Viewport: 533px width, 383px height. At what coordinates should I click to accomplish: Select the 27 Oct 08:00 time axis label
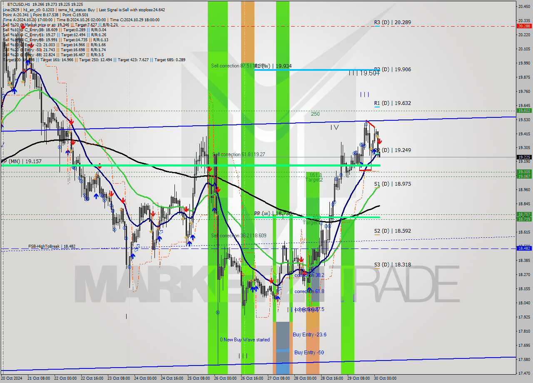[x=278, y=378]
